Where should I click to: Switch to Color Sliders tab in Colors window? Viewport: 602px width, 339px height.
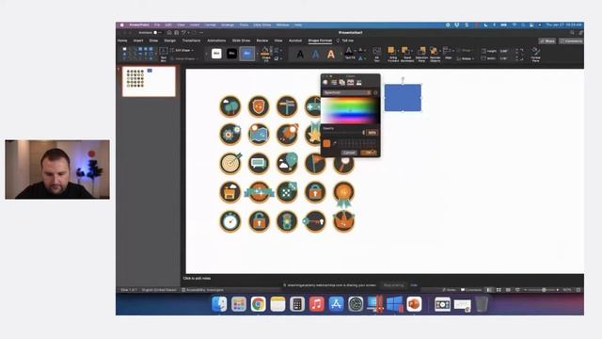334,83
